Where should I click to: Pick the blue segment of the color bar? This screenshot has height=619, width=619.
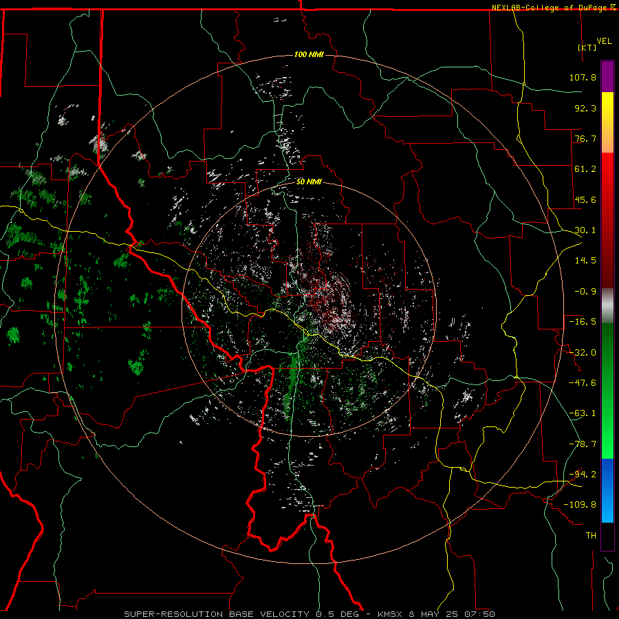pyautogui.click(x=607, y=490)
